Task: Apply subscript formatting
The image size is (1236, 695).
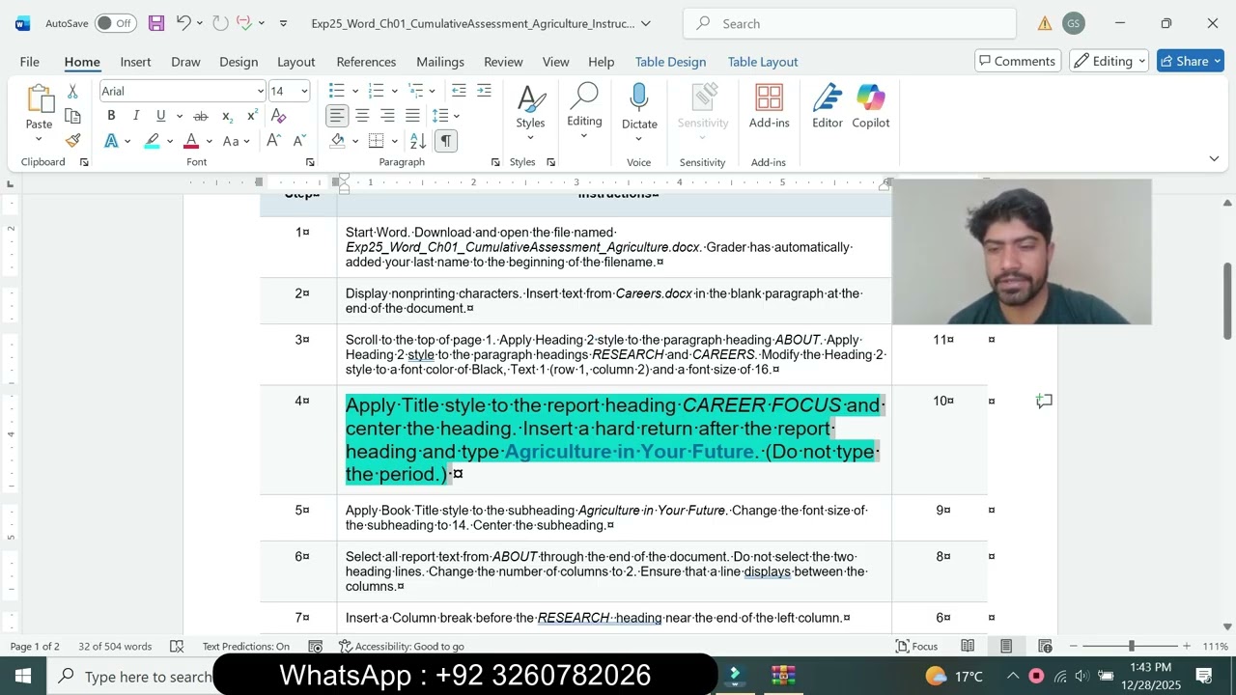Action: (227, 116)
